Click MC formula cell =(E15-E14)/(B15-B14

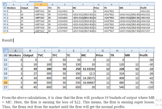[x=83, y=24]
